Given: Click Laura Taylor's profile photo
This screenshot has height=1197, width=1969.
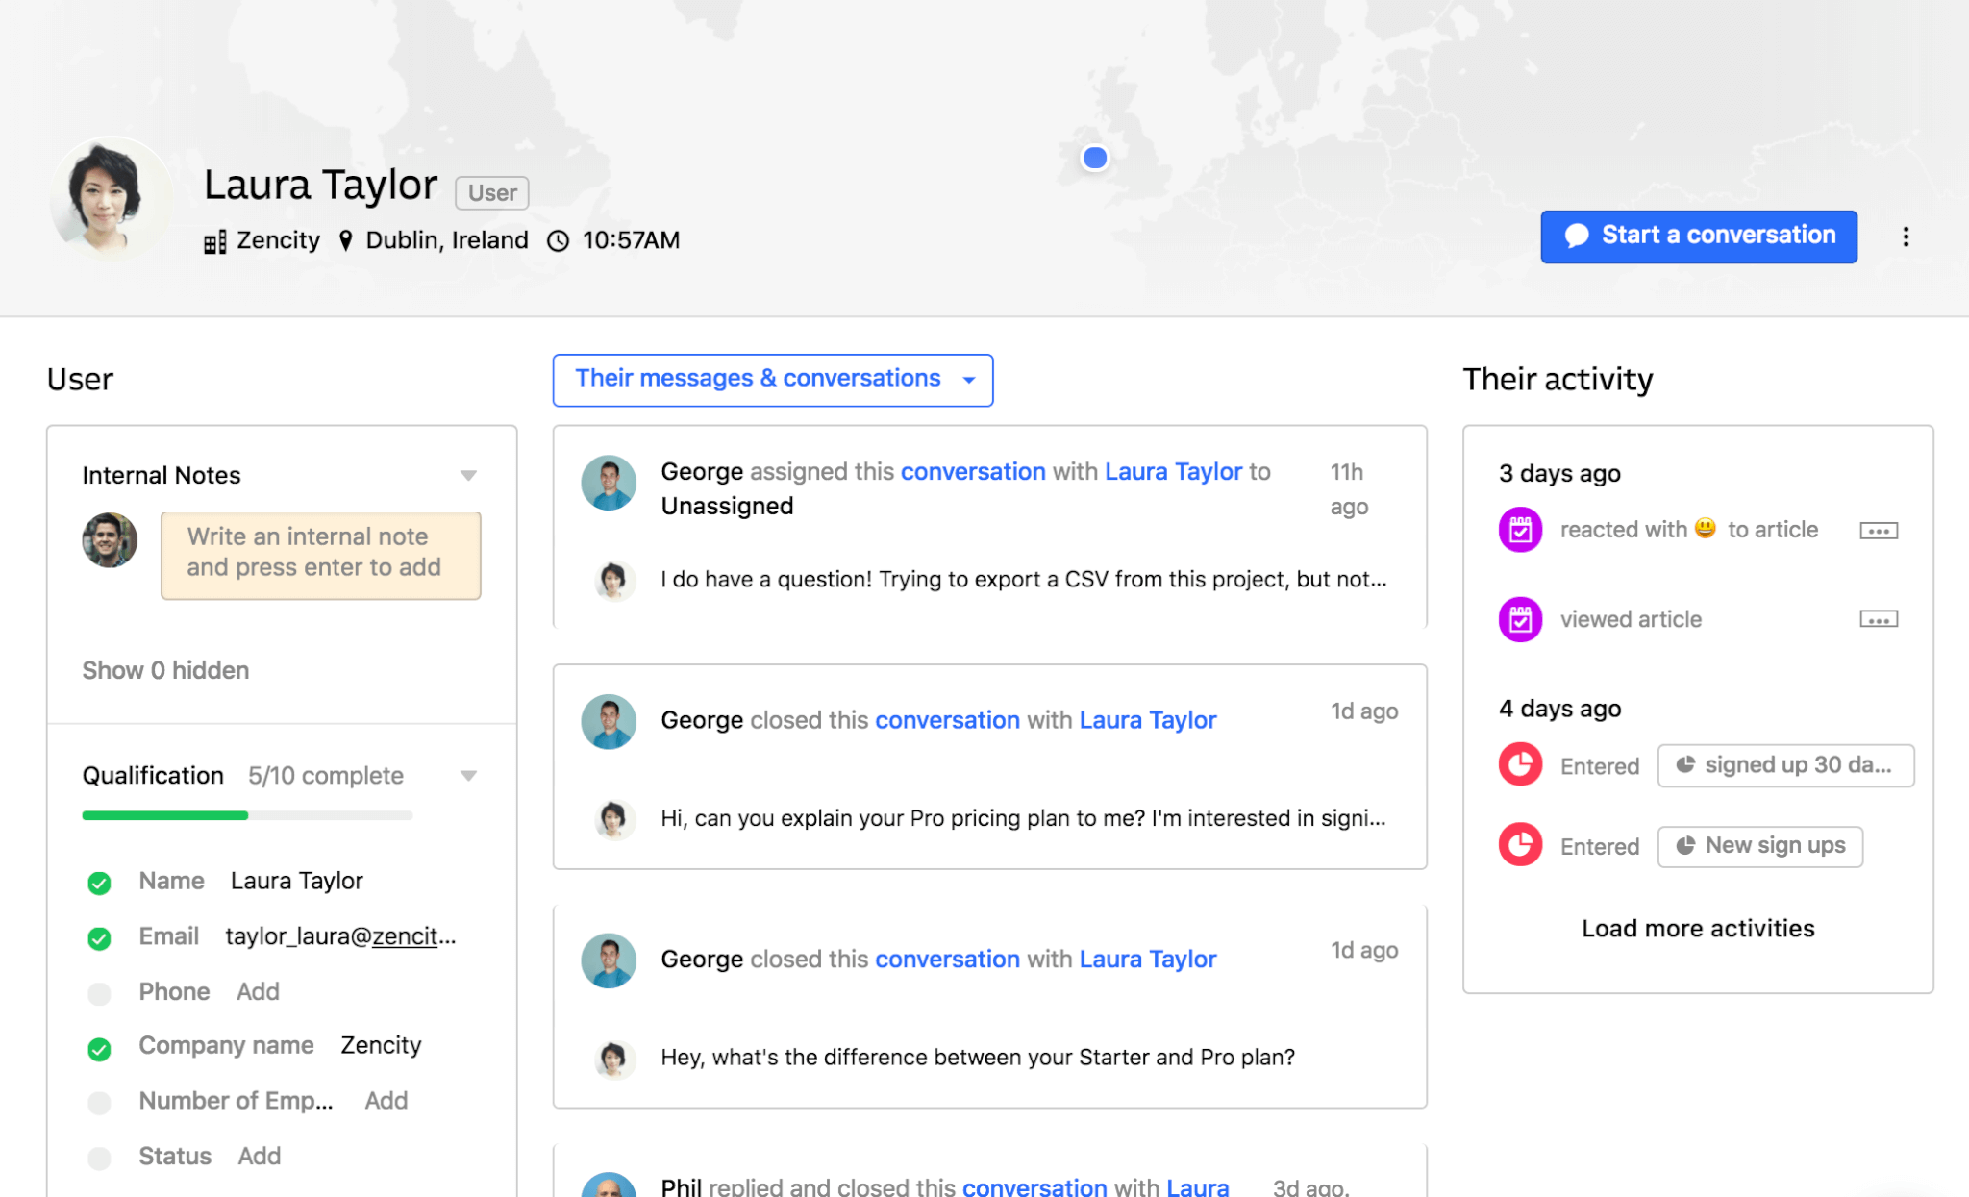Looking at the screenshot, I should tap(110, 197).
